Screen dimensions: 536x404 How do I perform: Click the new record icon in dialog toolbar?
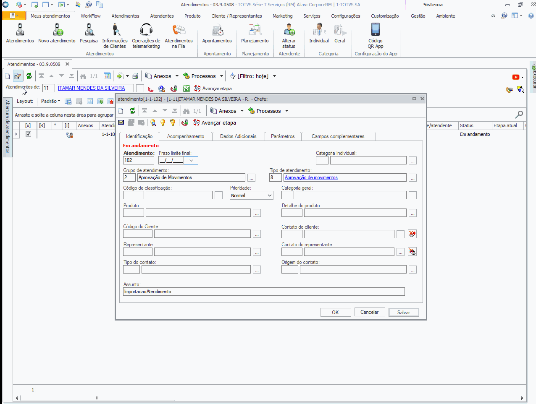pos(121,111)
